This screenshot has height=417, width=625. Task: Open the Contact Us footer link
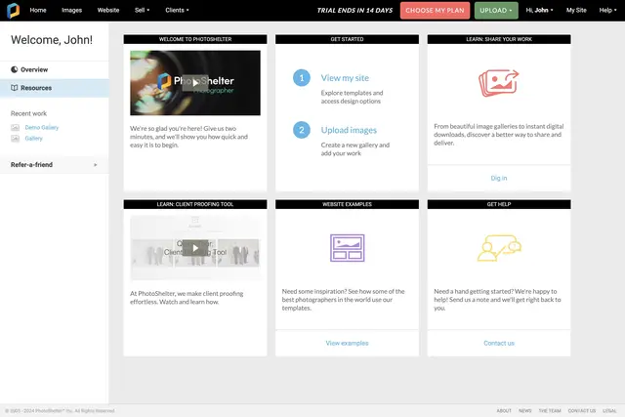pyautogui.click(x=582, y=410)
